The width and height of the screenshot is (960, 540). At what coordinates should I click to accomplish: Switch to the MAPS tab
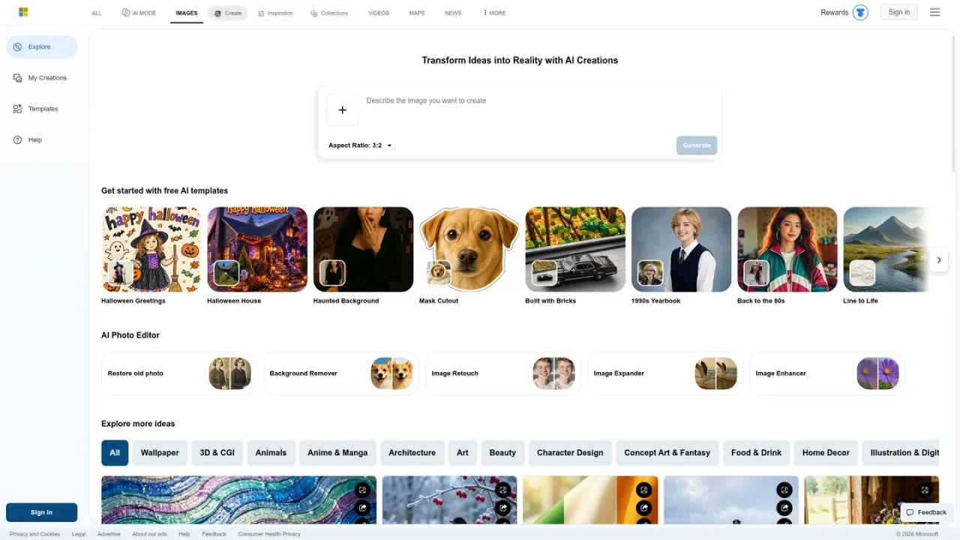click(417, 13)
